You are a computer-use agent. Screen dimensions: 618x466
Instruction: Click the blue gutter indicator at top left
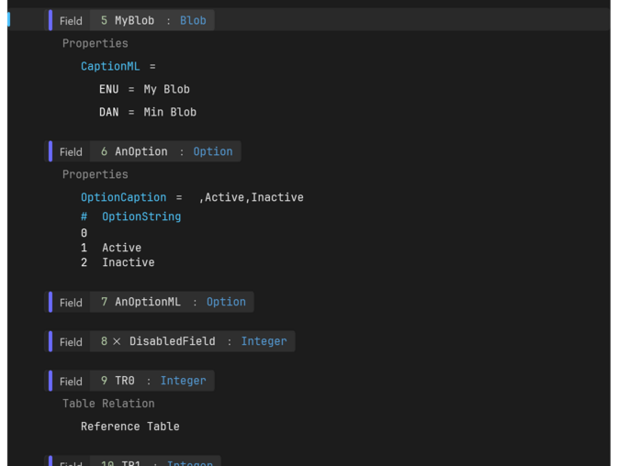[x=8, y=19]
